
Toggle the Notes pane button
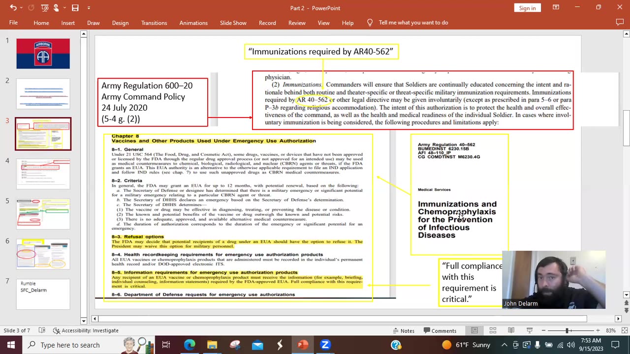click(x=403, y=330)
